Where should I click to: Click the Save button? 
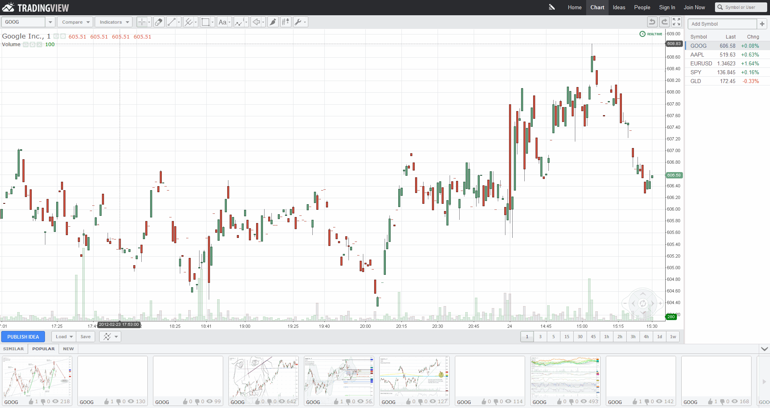pos(86,337)
